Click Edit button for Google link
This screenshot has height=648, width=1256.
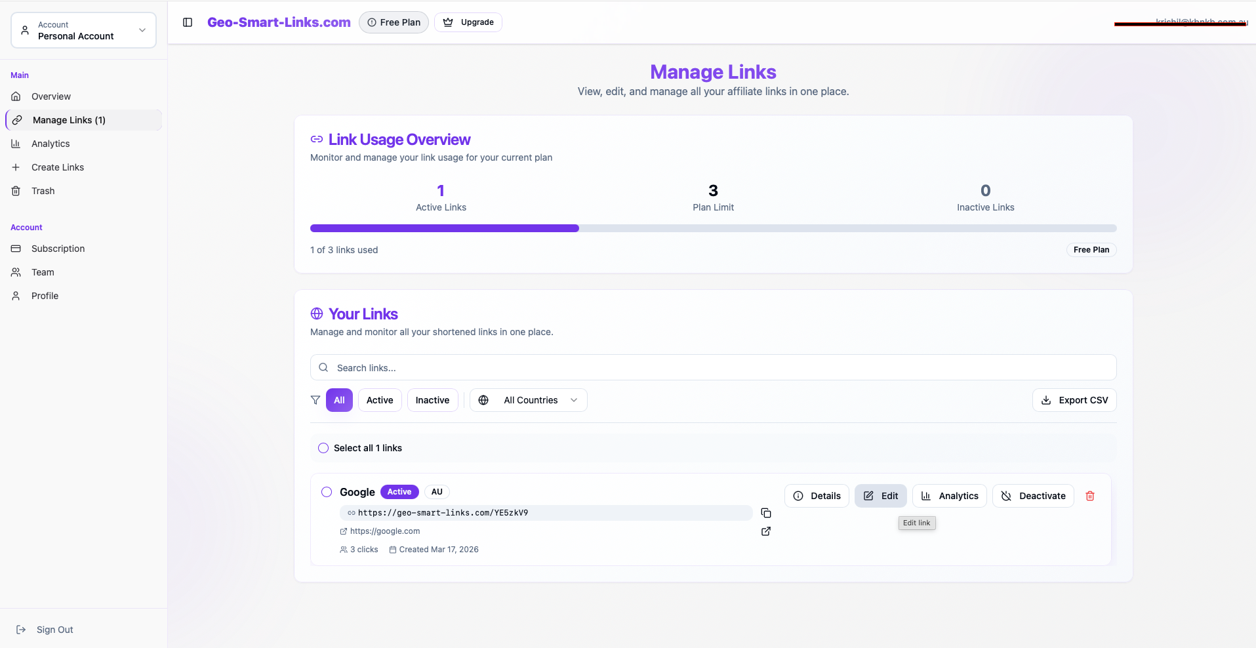[x=881, y=496]
